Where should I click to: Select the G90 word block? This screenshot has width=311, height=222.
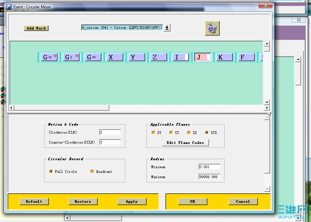click(93, 57)
